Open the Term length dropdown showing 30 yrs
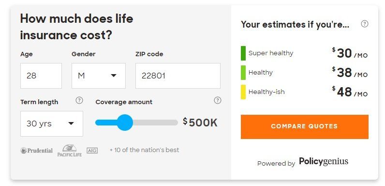The width and height of the screenshot is (385, 186). pos(52,124)
